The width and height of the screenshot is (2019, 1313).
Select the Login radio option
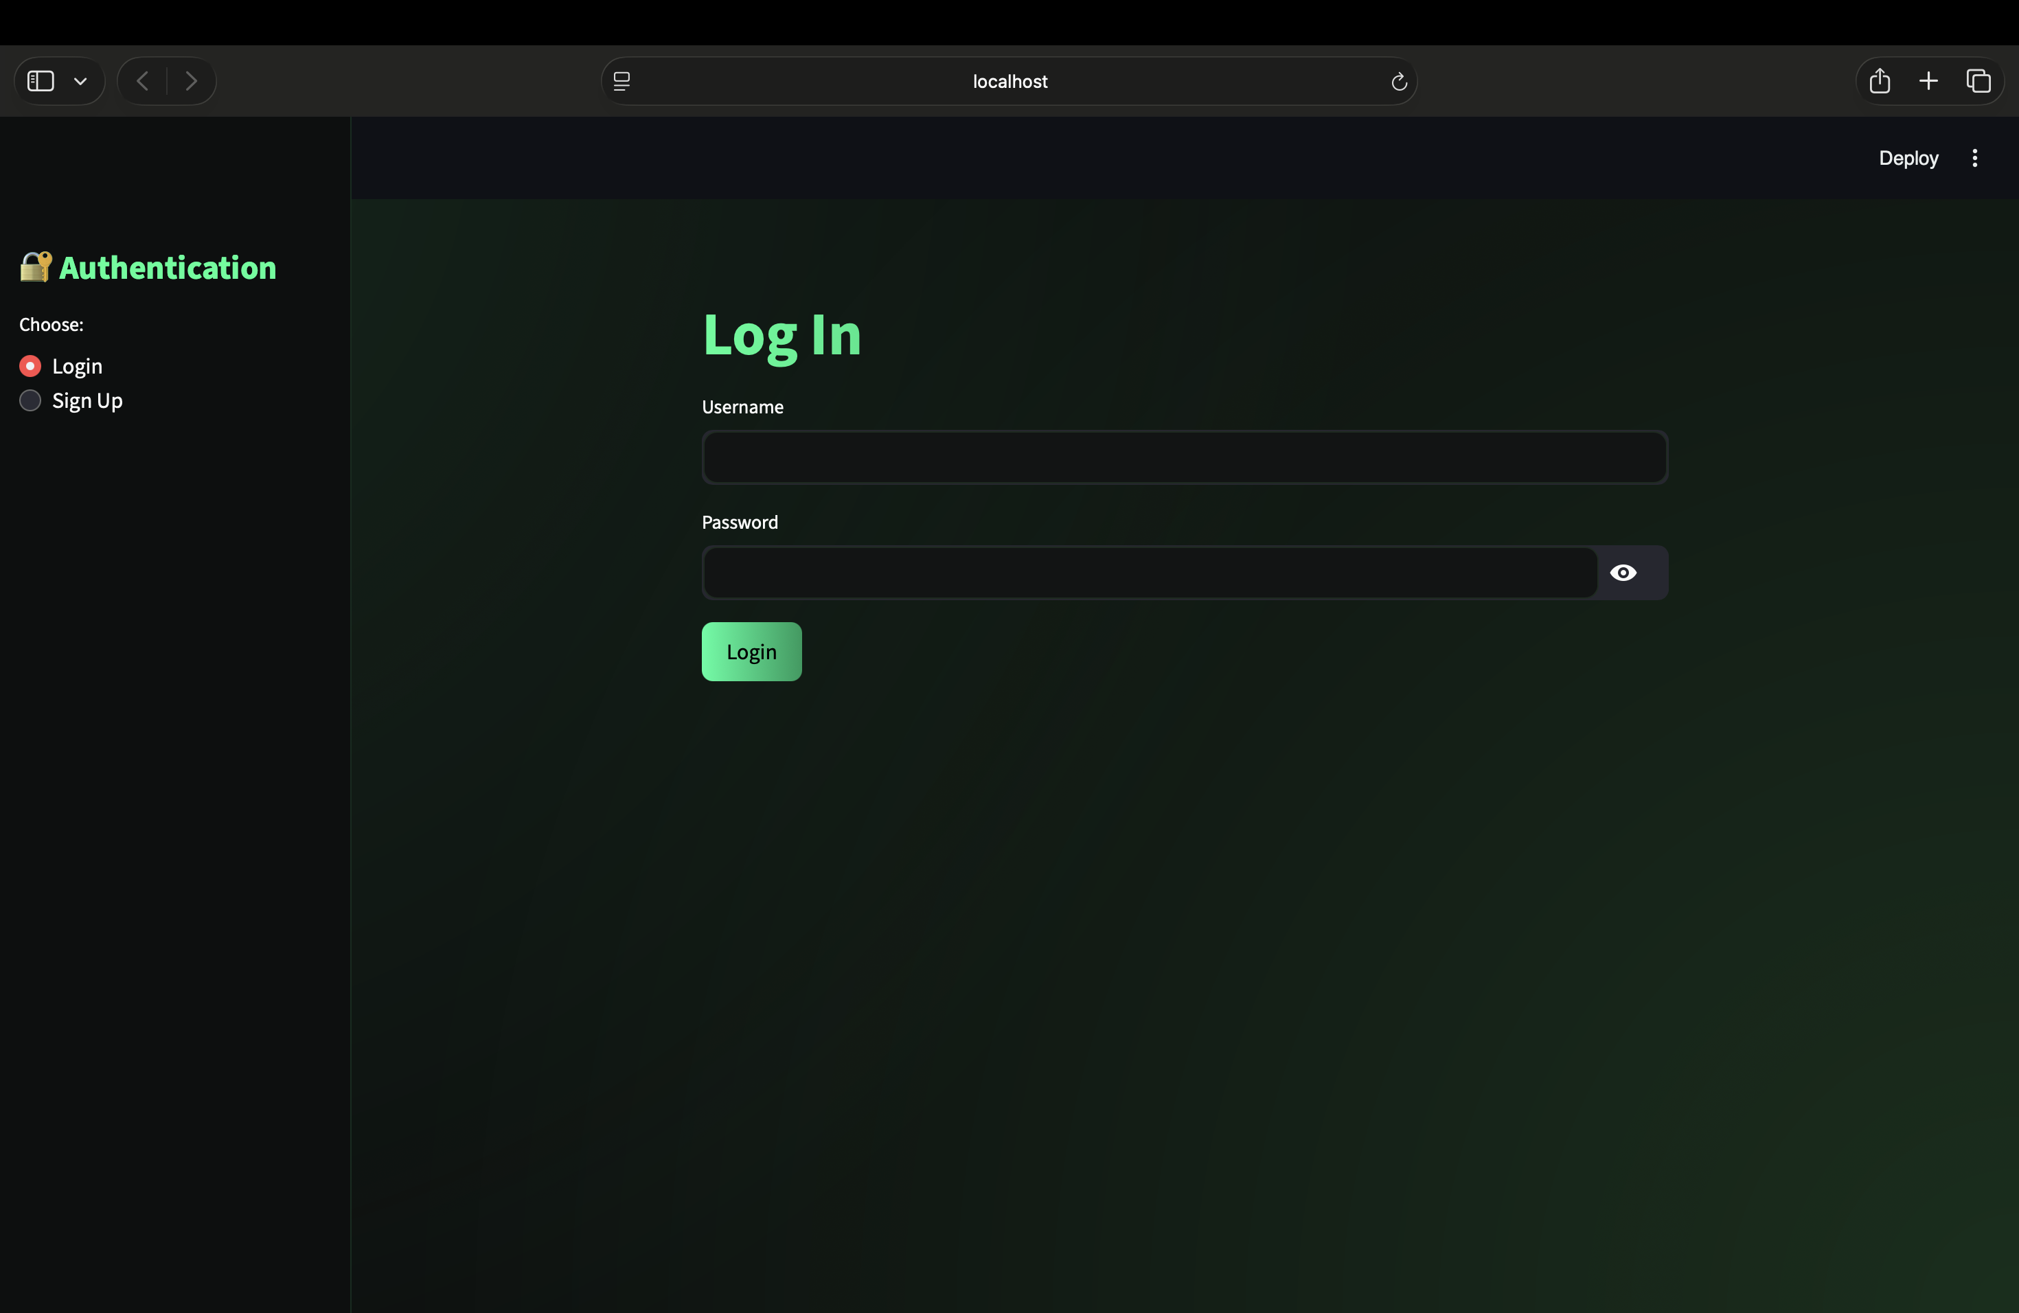(30, 367)
